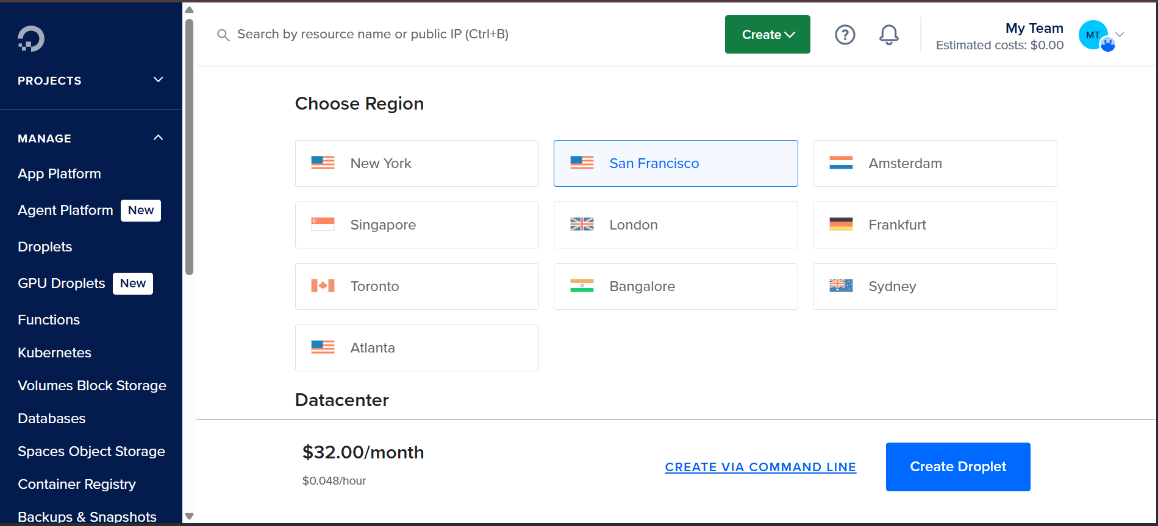Open Agent Platform in sidebar
The width and height of the screenshot is (1158, 526).
(65, 210)
